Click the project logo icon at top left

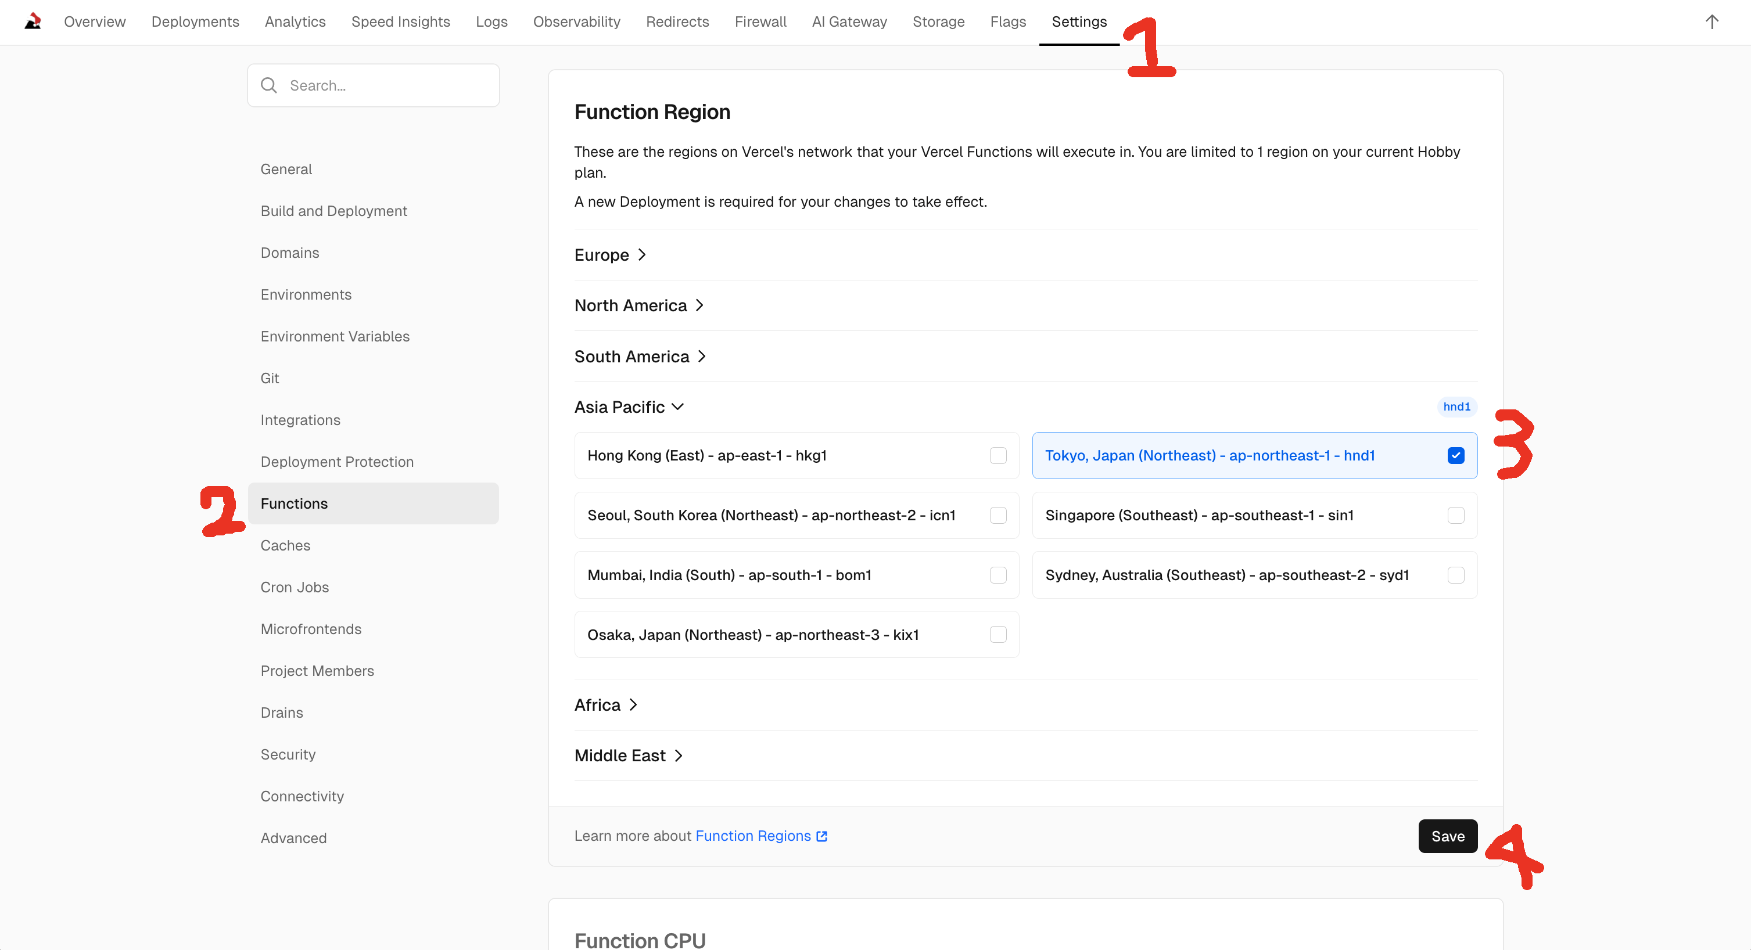pyautogui.click(x=33, y=21)
